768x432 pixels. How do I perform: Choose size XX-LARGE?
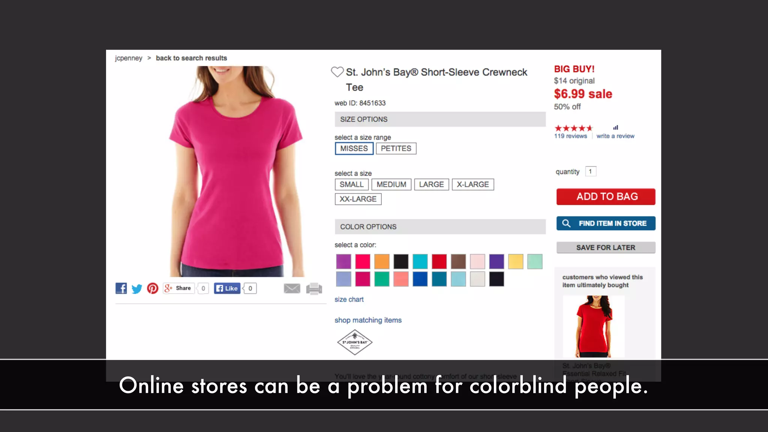pos(358,199)
